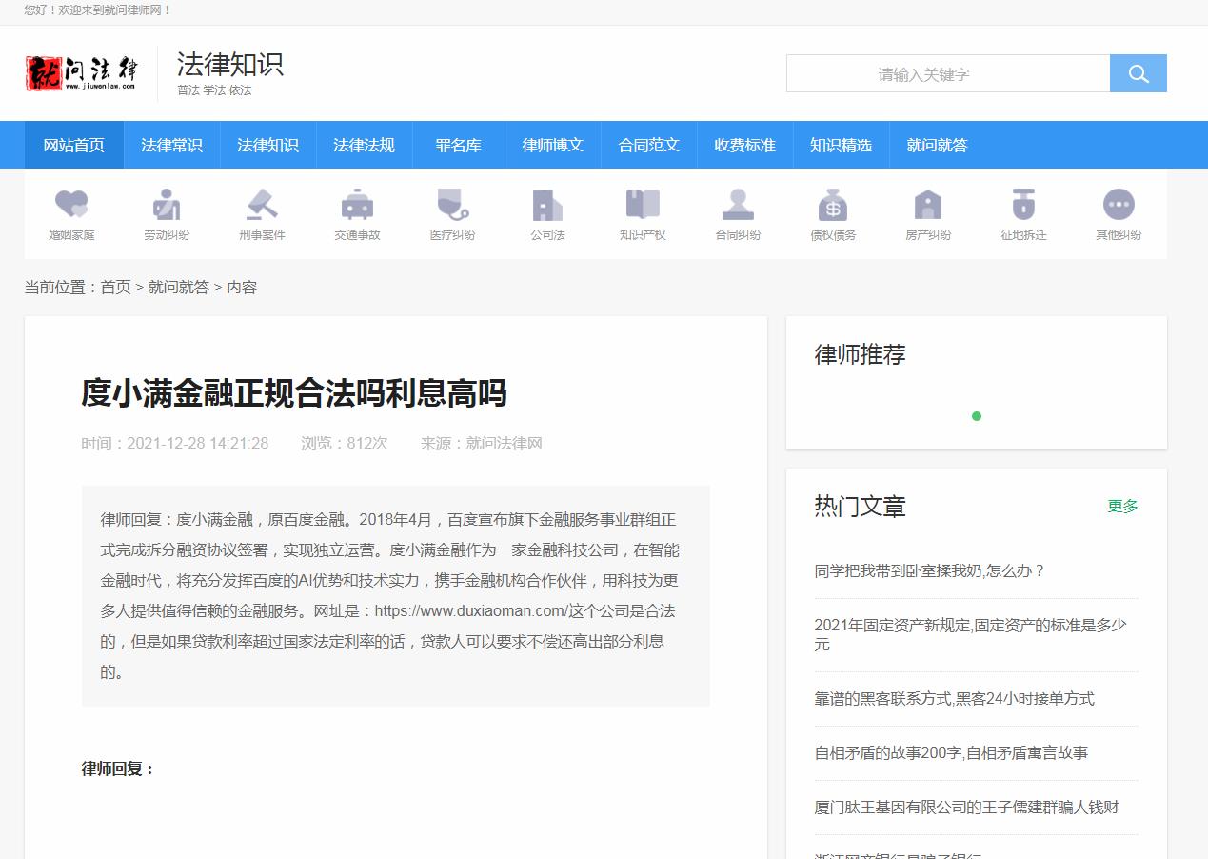Click the bold 律师回复： label
Screen dimensions: 1208x859
[118, 769]
